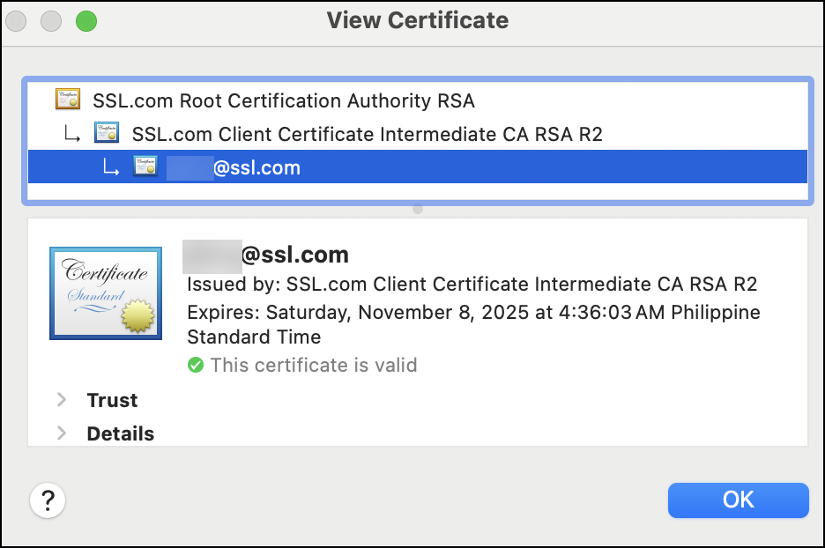Confirm the dialog with OK
825x548 pixels.
click(739, 500)
